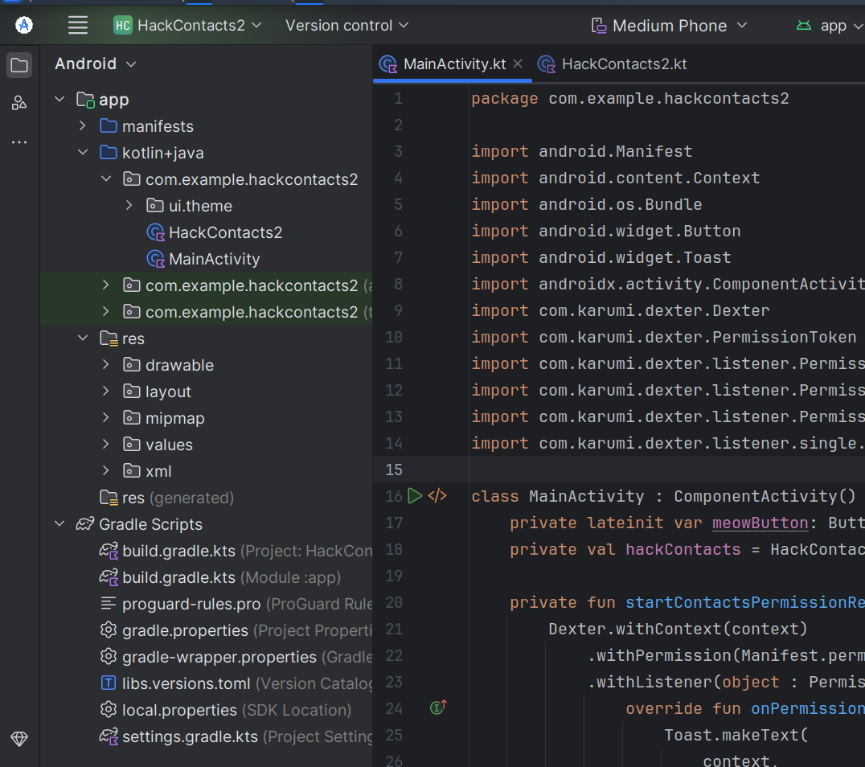Switch to the MainActivity.kt tab
Image resolution: width=865 pixels, height=767 pixels.
pyautogui.click(x=454, y=64)
